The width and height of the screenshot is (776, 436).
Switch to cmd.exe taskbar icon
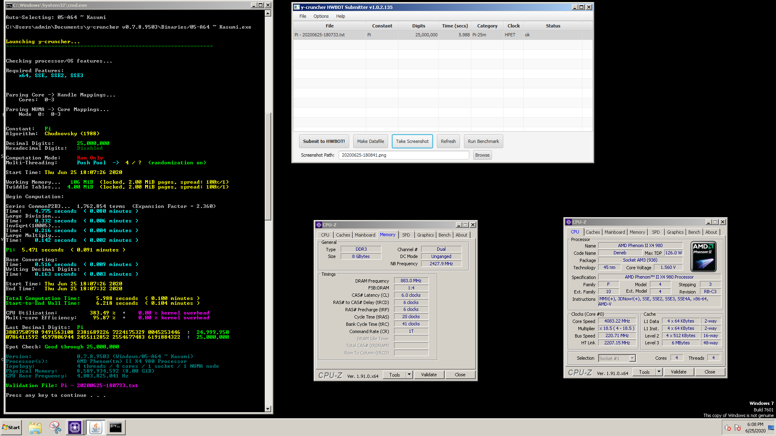tap(116, 428)
